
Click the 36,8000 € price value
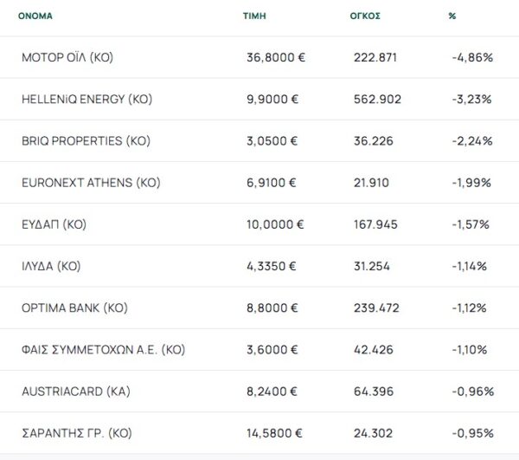pos(275,57)
